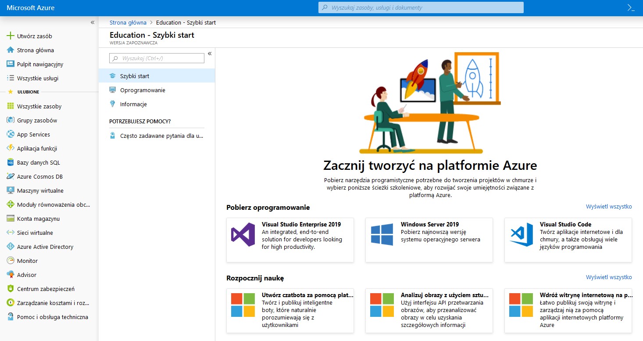Click the Wszystkie usługi list icon
643x341 pixels.
(x=11, y=78)
